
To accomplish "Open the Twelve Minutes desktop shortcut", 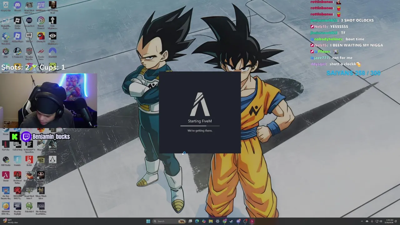I will click(x=41, y=161).
